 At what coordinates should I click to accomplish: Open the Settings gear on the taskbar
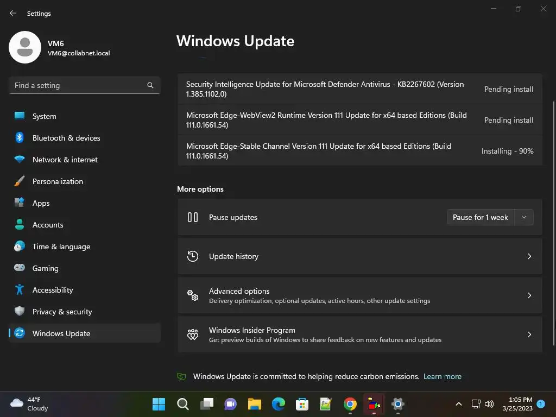398,404
